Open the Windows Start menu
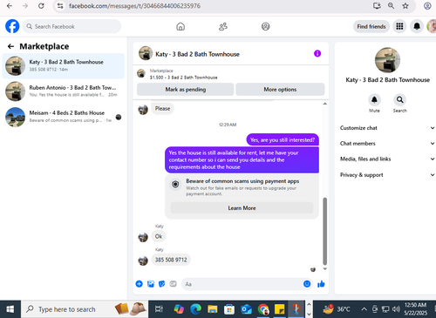Image resolution: width=436 pixels, height=318 pixels. (10, 309)
